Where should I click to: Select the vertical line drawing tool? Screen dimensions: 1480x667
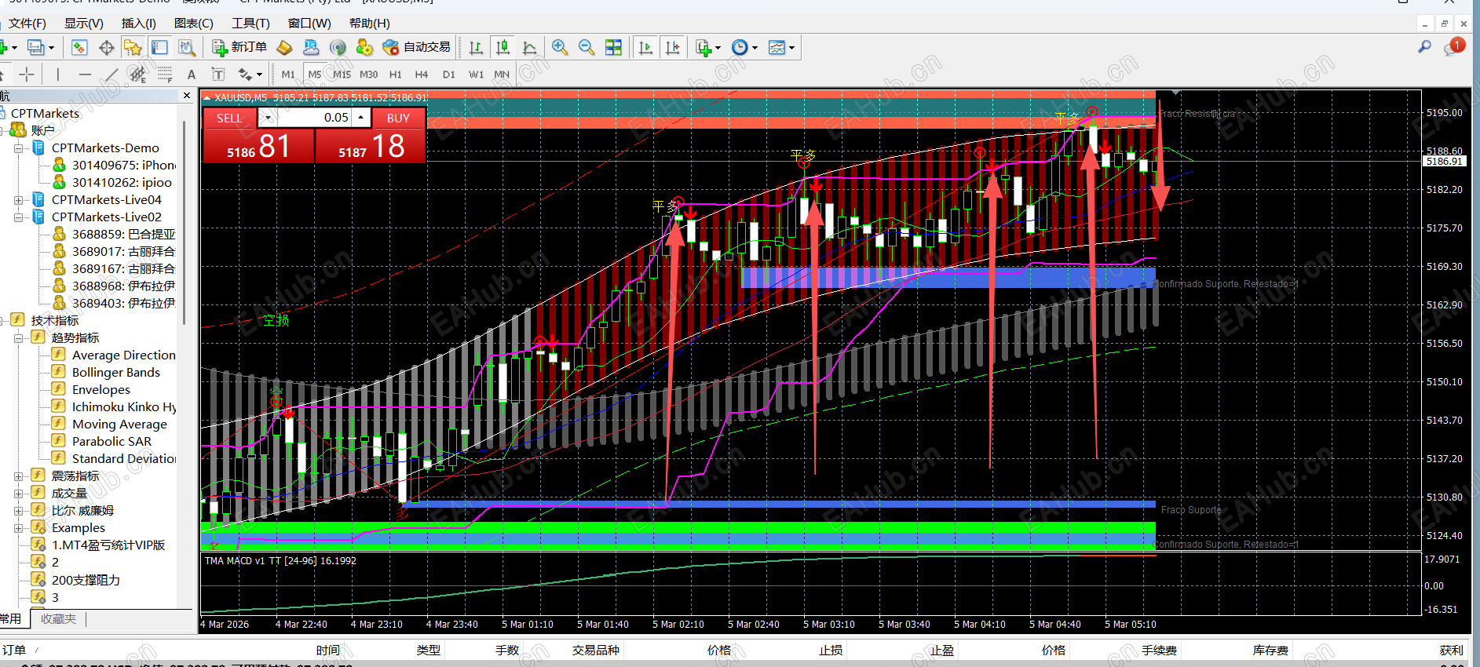(57, 75)
